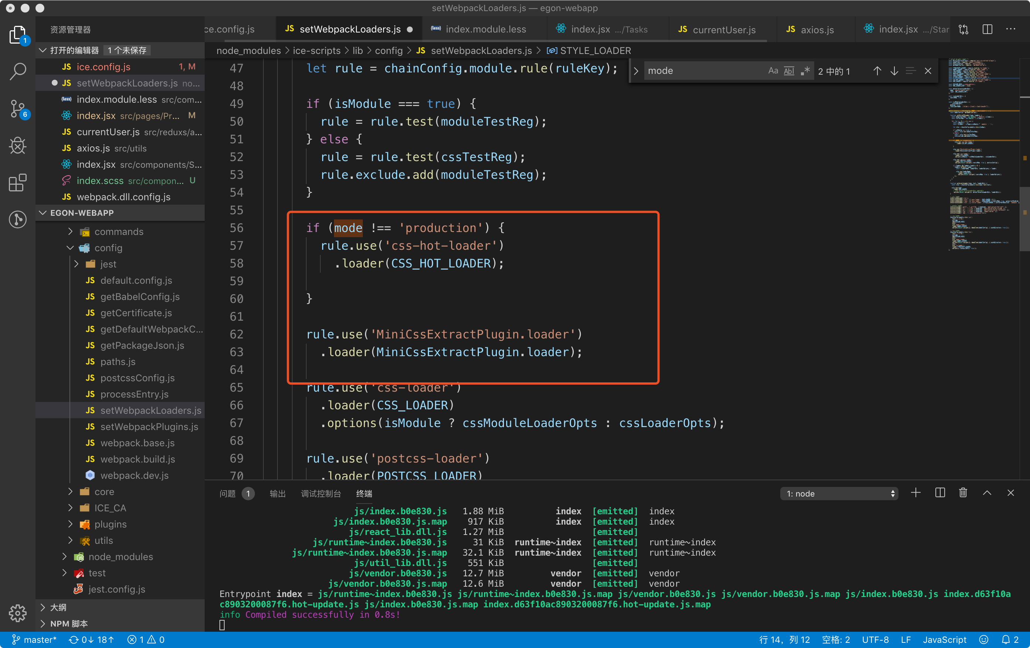Close the find widget
The width and height of the screenshot is (1030, 648).
point(928,71)
